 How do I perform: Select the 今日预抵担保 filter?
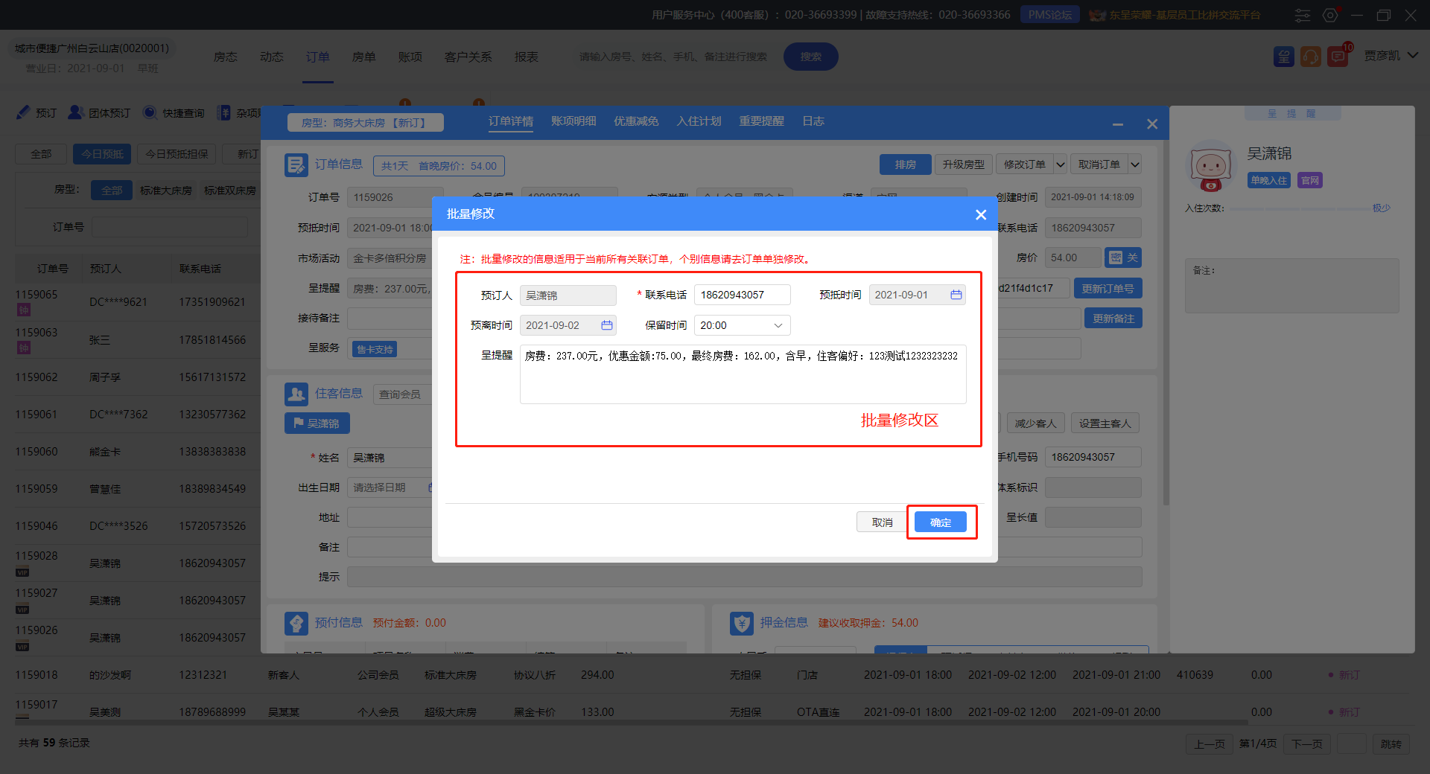click(x=177, y=154)
